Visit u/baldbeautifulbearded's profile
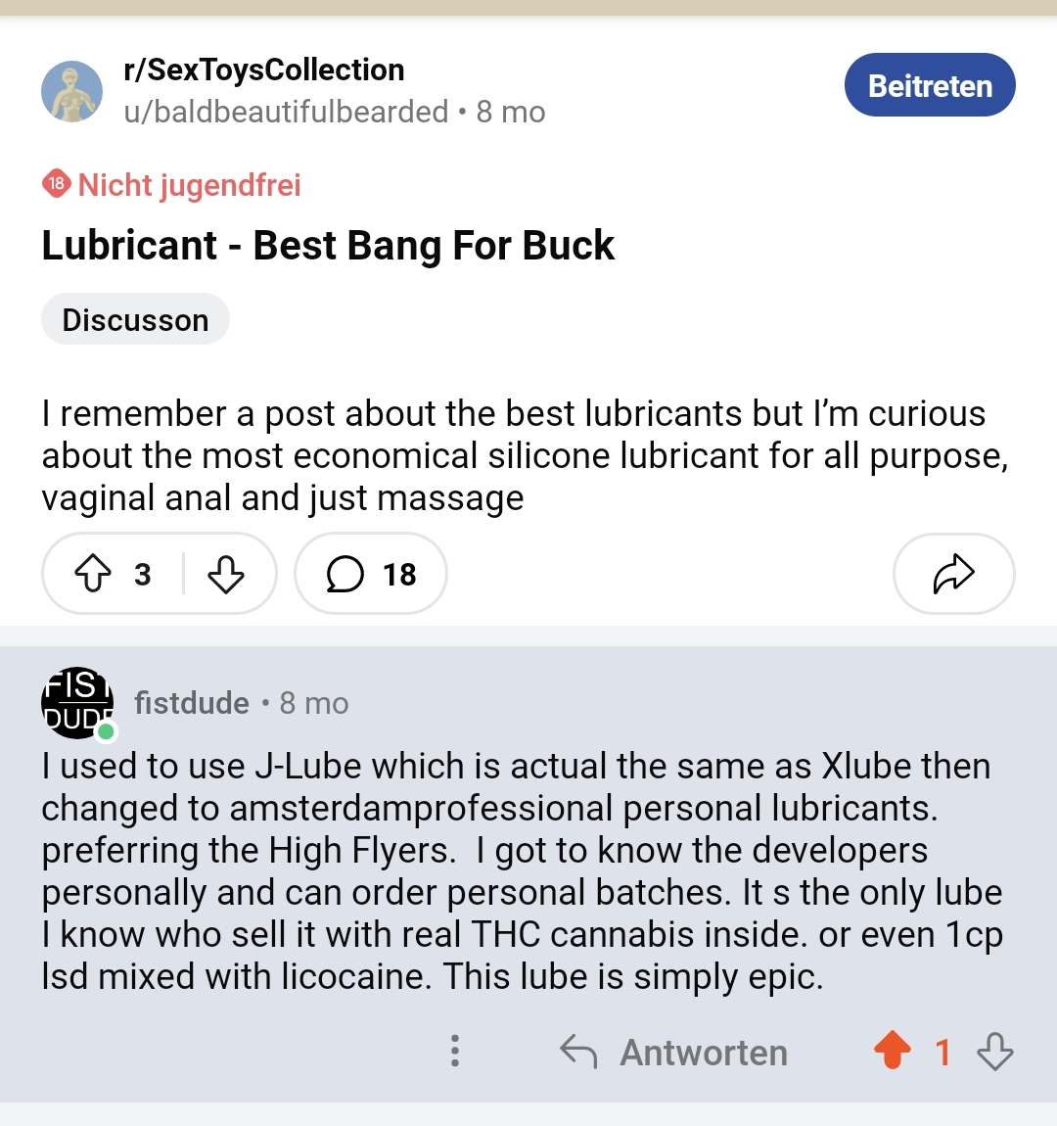 (x=286, y=112)
